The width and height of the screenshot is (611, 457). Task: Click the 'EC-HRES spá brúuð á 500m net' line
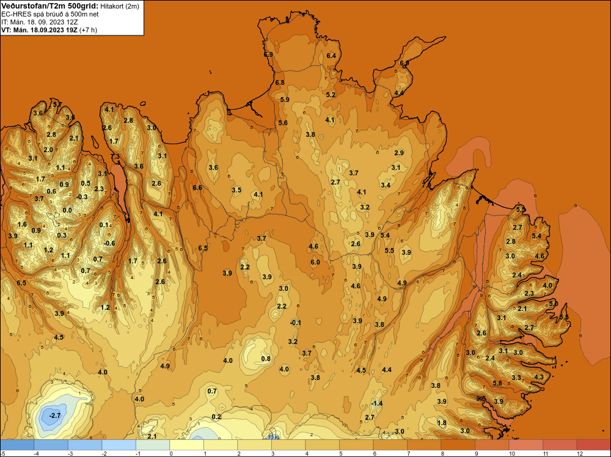(x=50, y=14)
